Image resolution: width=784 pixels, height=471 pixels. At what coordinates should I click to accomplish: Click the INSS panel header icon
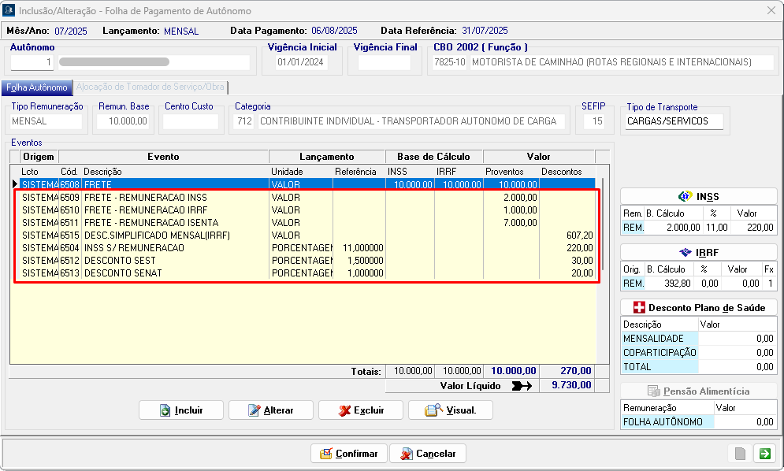click(685, 197)
